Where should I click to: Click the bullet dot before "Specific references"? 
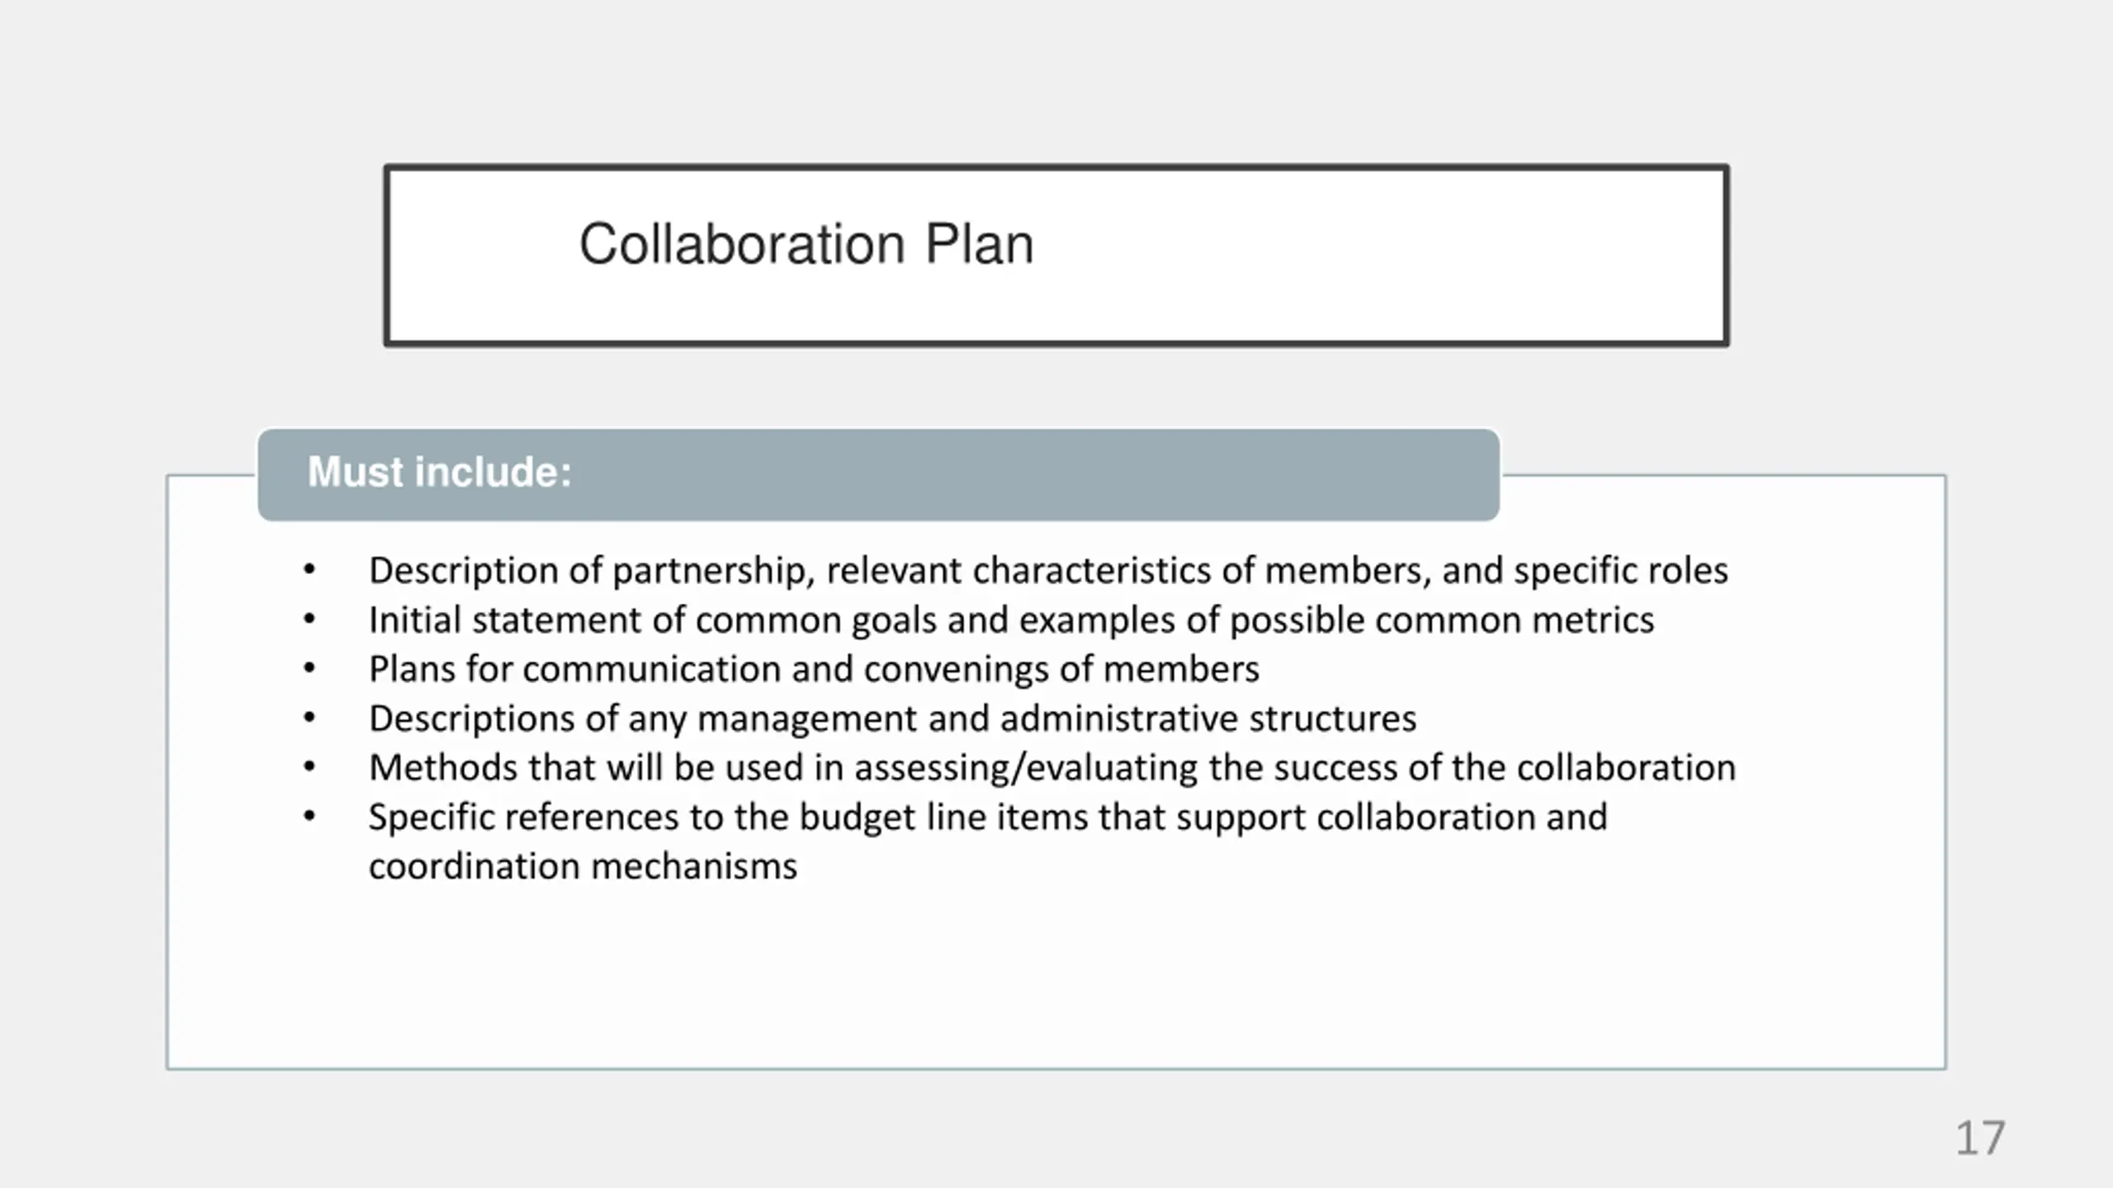[310, 817]
